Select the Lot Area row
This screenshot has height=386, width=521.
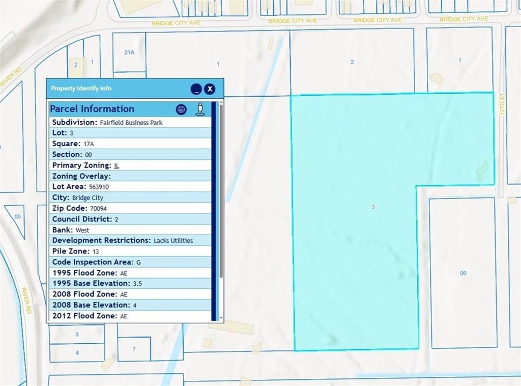(130, 187)
